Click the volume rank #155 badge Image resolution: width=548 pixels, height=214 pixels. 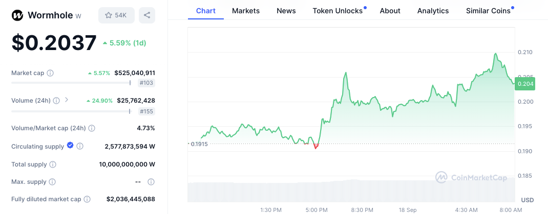147,111
